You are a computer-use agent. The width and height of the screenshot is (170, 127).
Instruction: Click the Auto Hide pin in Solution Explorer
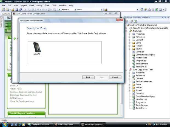pos(165,17)
